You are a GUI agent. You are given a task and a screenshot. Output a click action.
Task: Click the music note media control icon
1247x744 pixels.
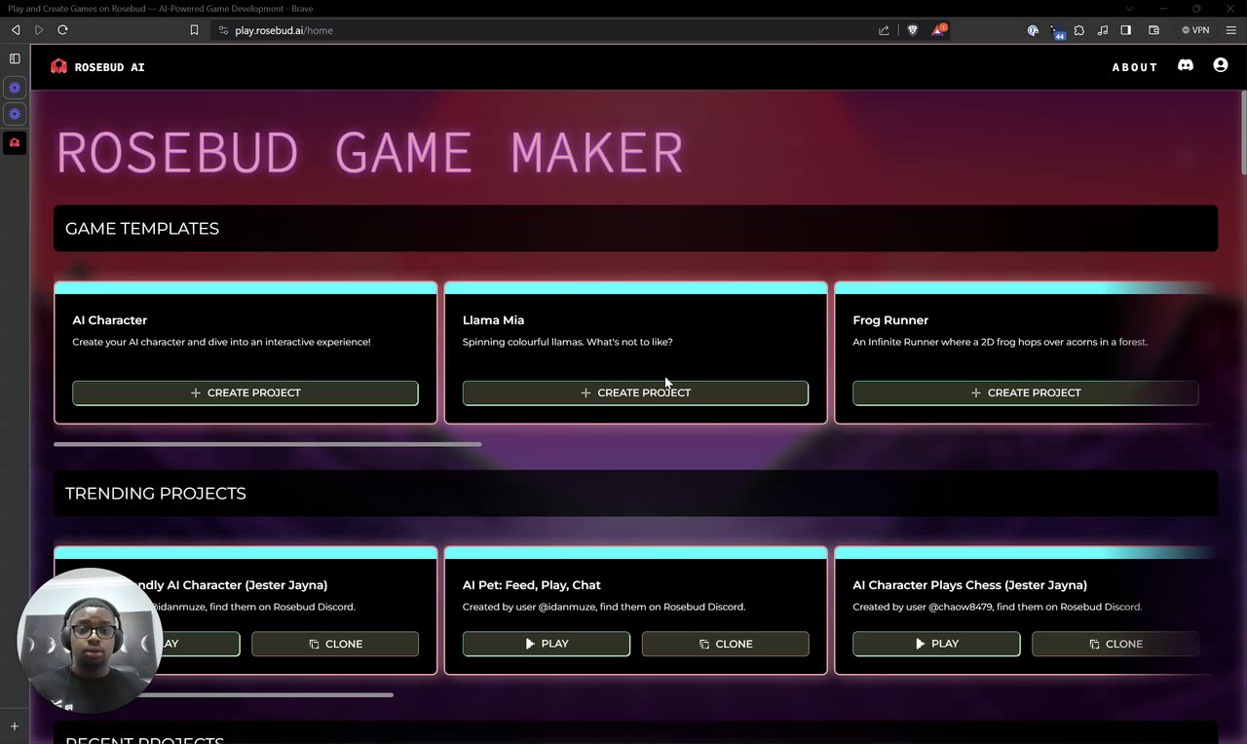click(1103, 30)
